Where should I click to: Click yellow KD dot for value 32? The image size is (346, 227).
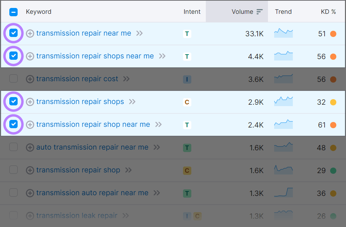point(333,102)
